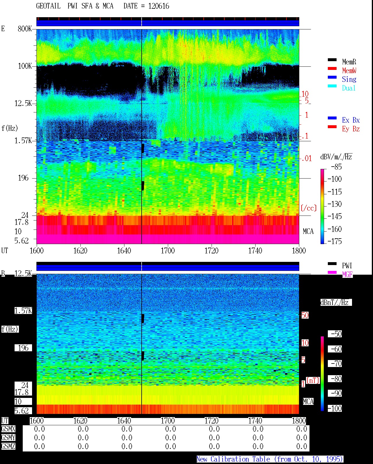Select the red 50 nT tick label
This screenshot has height=464, width=373.
305,315
